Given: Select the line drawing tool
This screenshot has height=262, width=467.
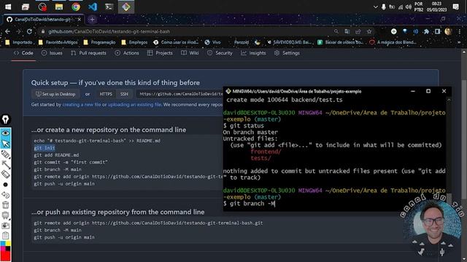Looking at the screenshot, I should (5, 164).
